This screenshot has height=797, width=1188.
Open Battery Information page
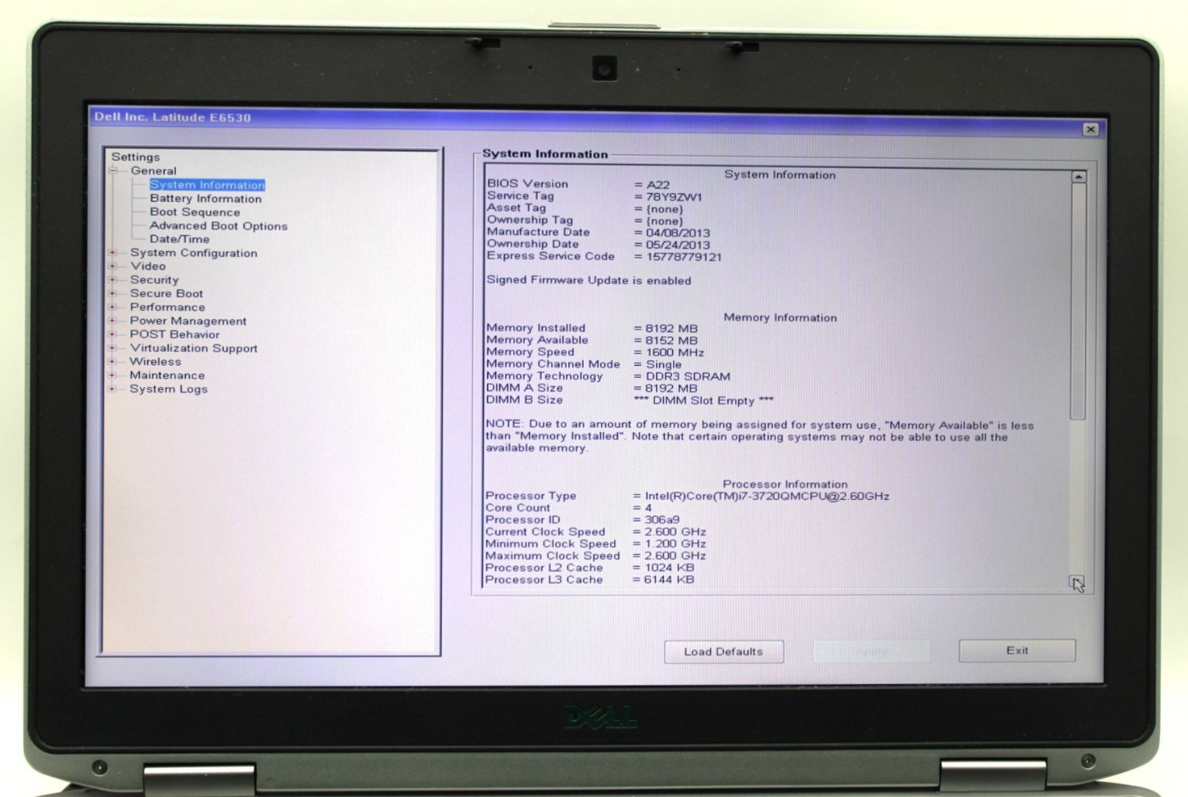206,199
